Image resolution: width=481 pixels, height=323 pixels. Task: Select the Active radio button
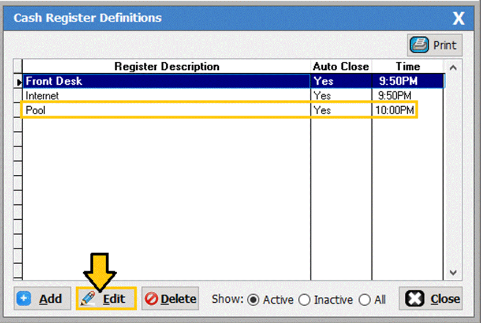point(253,300)
